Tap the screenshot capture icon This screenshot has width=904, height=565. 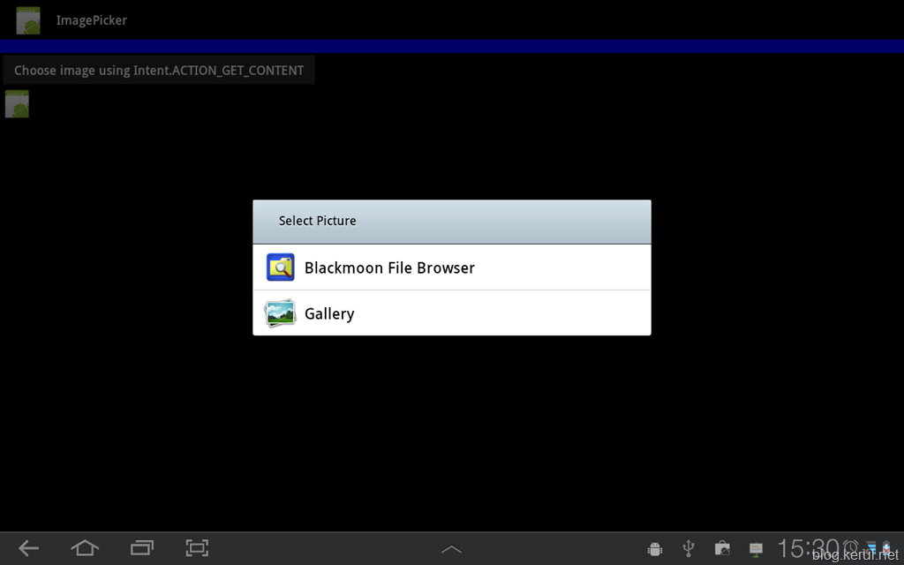(197, 547)
